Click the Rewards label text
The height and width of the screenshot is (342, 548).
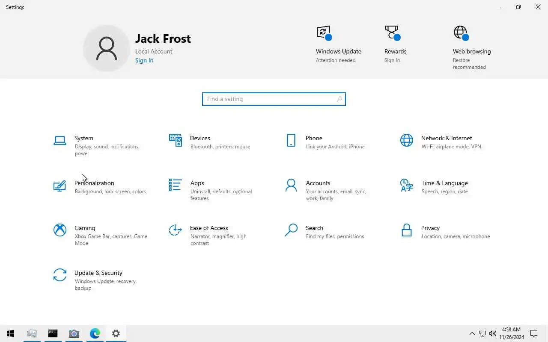[x=396, y=51]
